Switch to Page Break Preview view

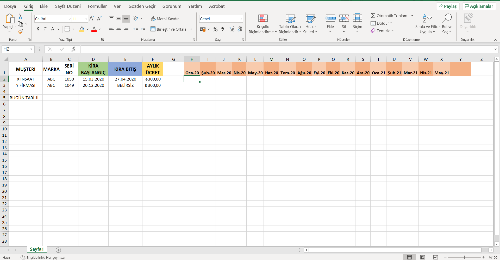[436, 257]
